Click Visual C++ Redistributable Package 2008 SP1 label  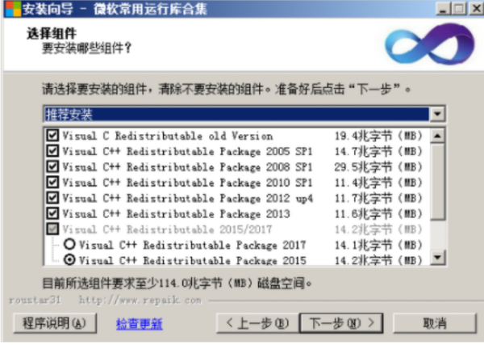(187, 167)
